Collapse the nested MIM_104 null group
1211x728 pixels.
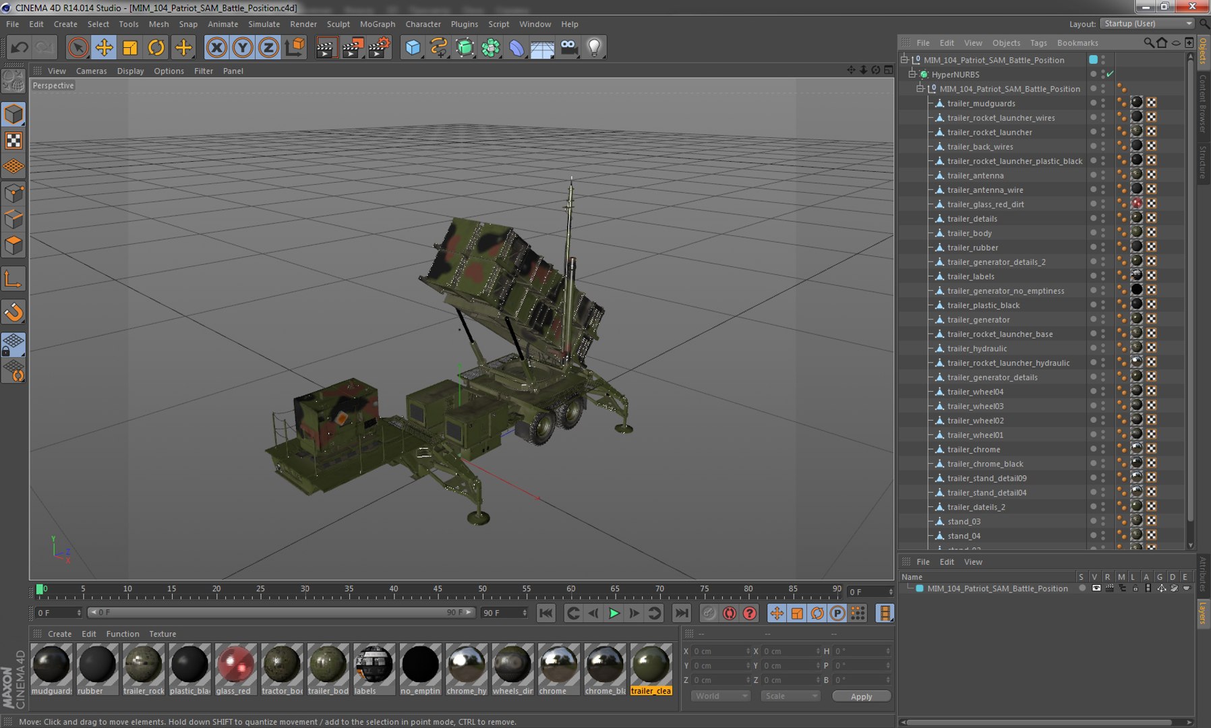[x=920, y=88]
